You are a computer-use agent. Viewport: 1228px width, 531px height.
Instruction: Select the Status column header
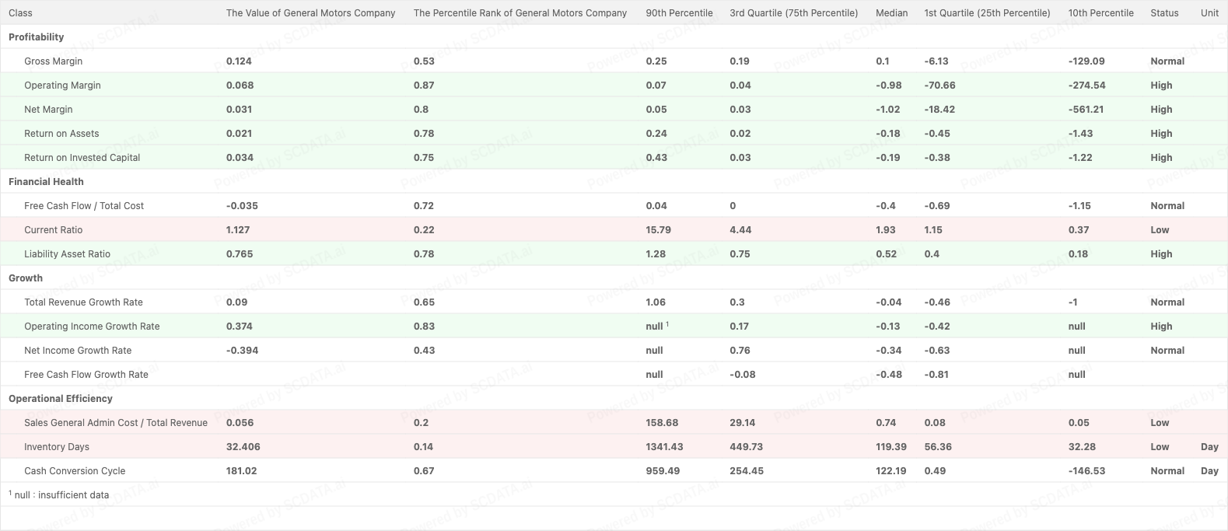pos(1164,12)
